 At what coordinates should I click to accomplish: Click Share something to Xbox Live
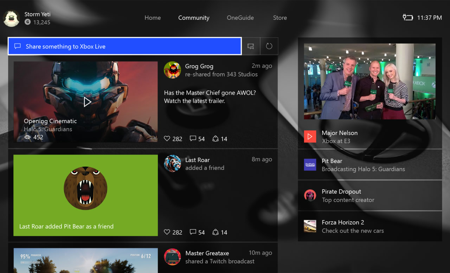coord(125,46)
